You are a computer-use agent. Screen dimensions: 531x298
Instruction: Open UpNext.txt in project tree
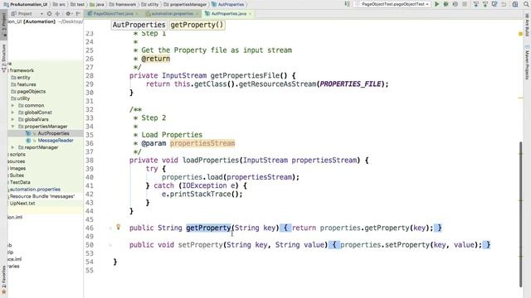point(22,204)
